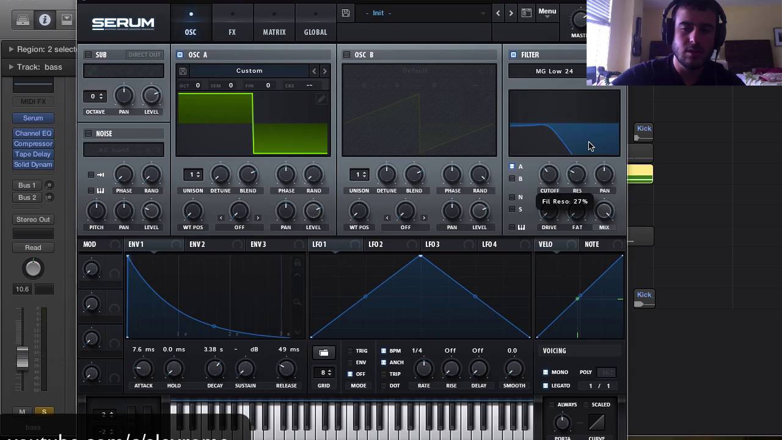Enable oscillator OSC B

(346, 55)
